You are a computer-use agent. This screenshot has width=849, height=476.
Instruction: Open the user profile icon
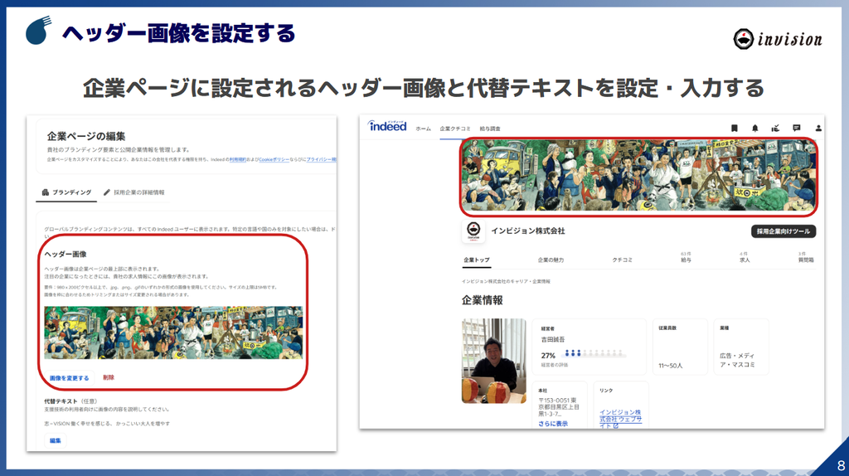(x=818, y=129)
